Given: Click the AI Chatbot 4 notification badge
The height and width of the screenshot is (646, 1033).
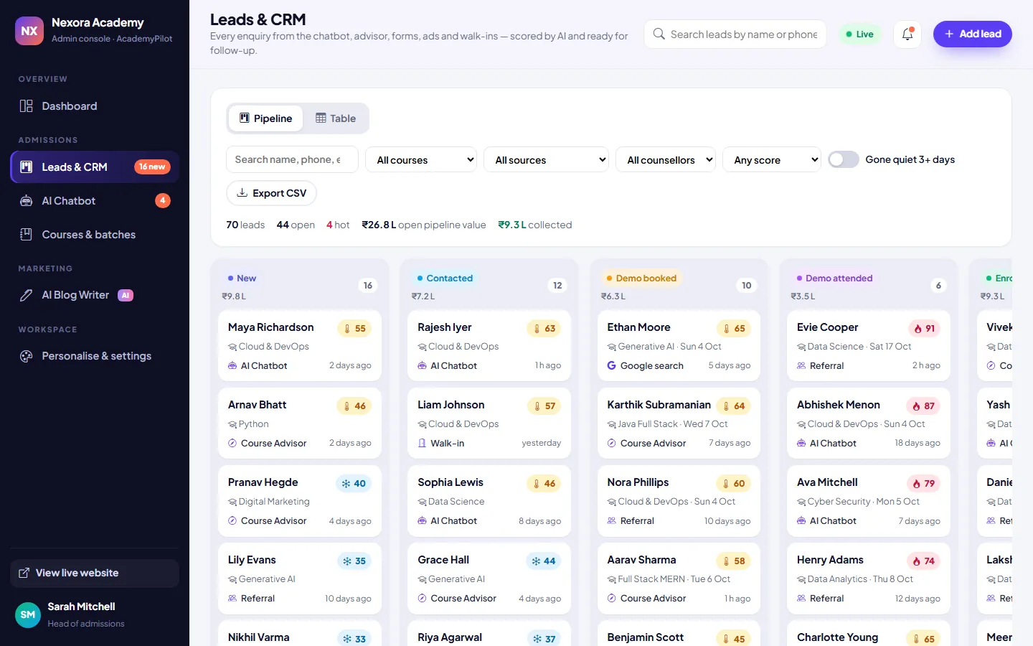Looking at the screenshot, I should tap(163, 201).
